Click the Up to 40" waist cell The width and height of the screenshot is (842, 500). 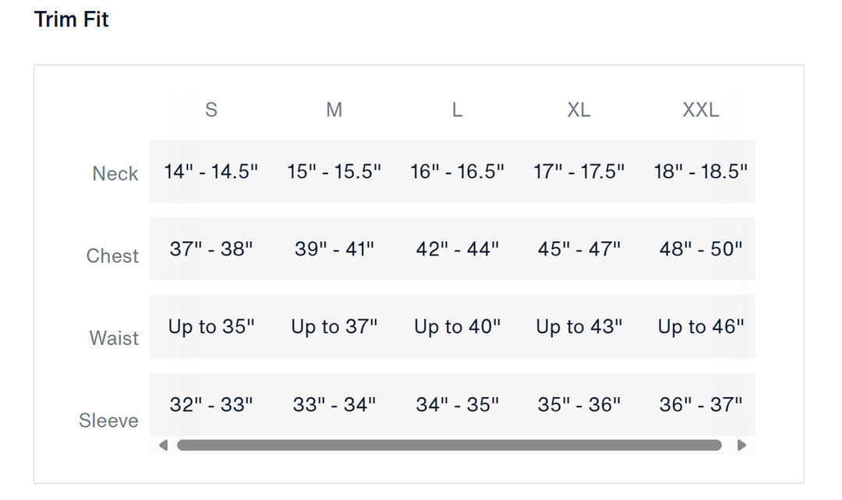pyautogui.click(x=457, y=327)
